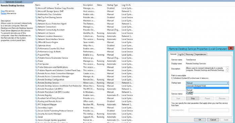Click the Network Connections service icon
235x123 pixels.
point(36,27)
